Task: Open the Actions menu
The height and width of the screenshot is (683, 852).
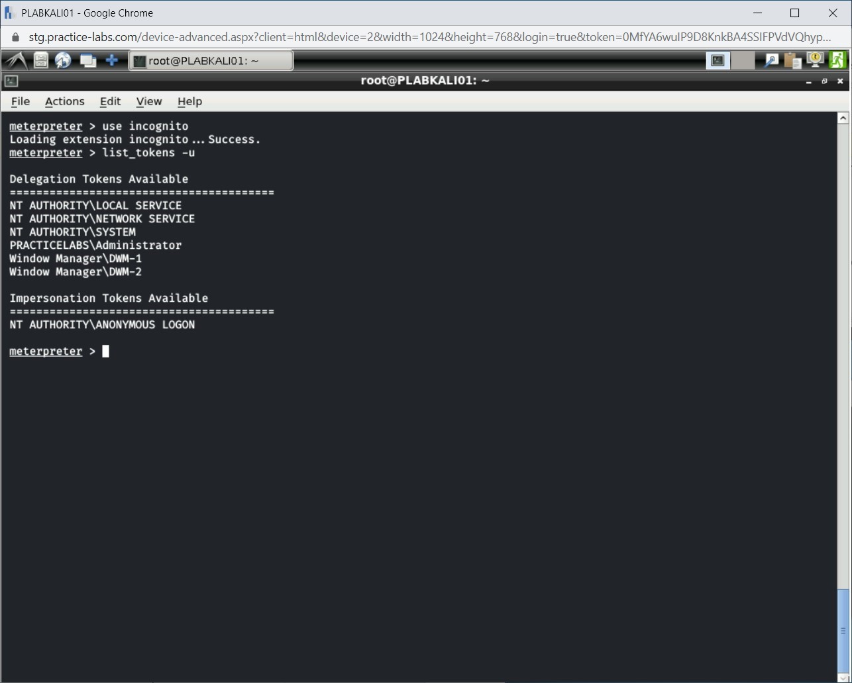Action: pyautogui.click(x=64, y=101)
